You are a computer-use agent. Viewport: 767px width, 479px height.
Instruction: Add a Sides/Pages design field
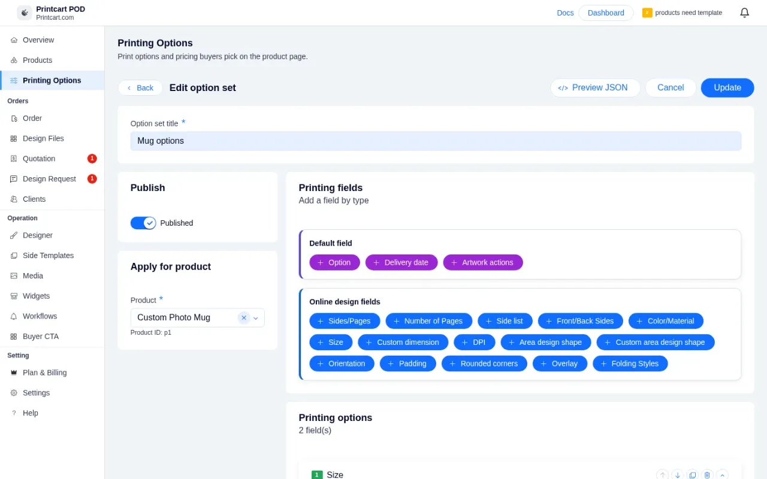click(345, 321)
